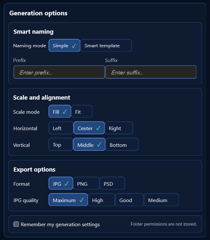This screenshot has height=240, width=210.
Task: Set JPG quality to Good
Action: coord(129,200)
